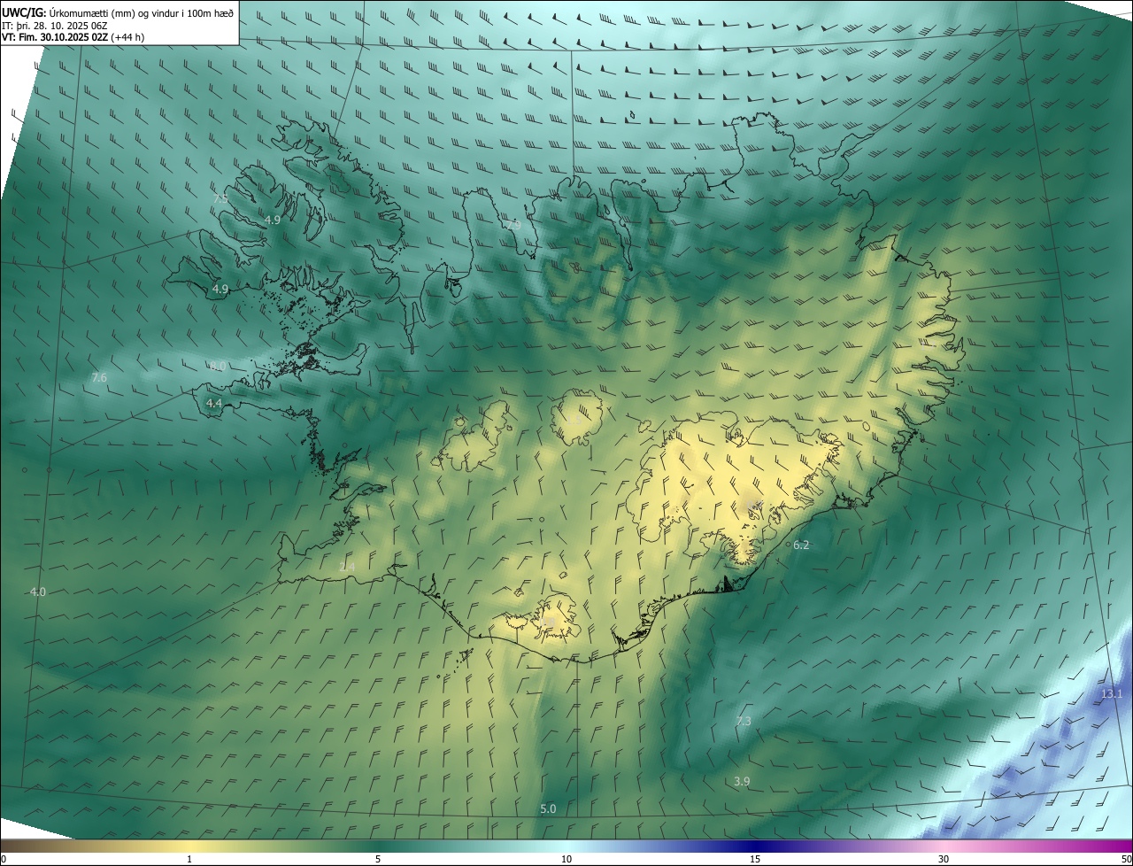Click the map value label 6.2
This screenshot has width=1133, height=866.
pos(801,545)
